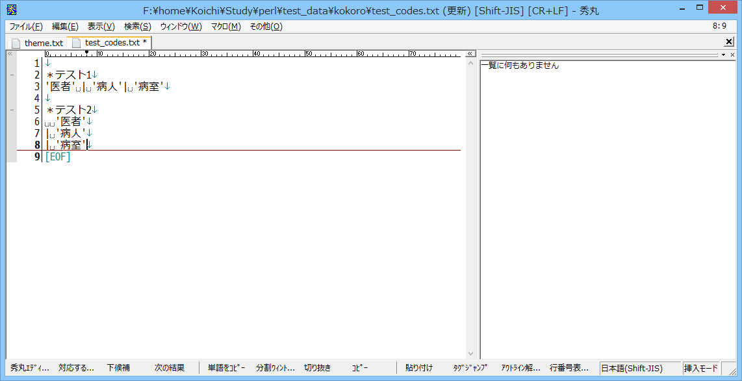Click the アウトライン解... function key button

520,368
